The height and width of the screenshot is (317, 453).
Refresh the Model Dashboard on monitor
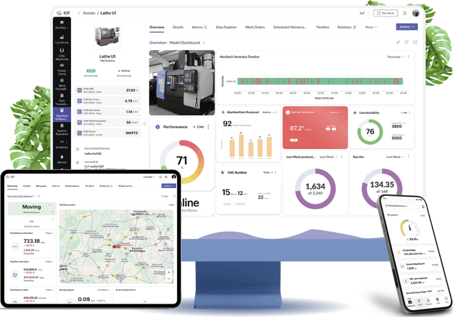[407, 42]
